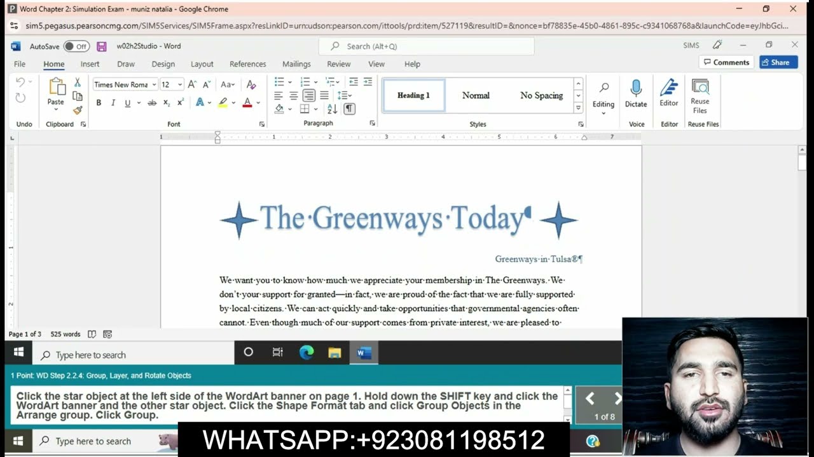
Task: Open Line Spacing dropdown
Action: click(345, 96)
